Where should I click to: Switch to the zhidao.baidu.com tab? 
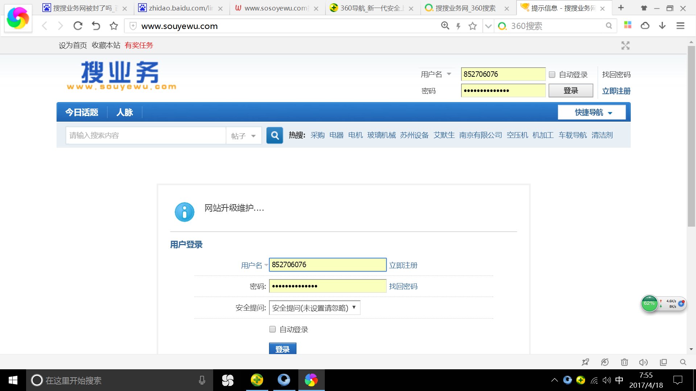179,8
